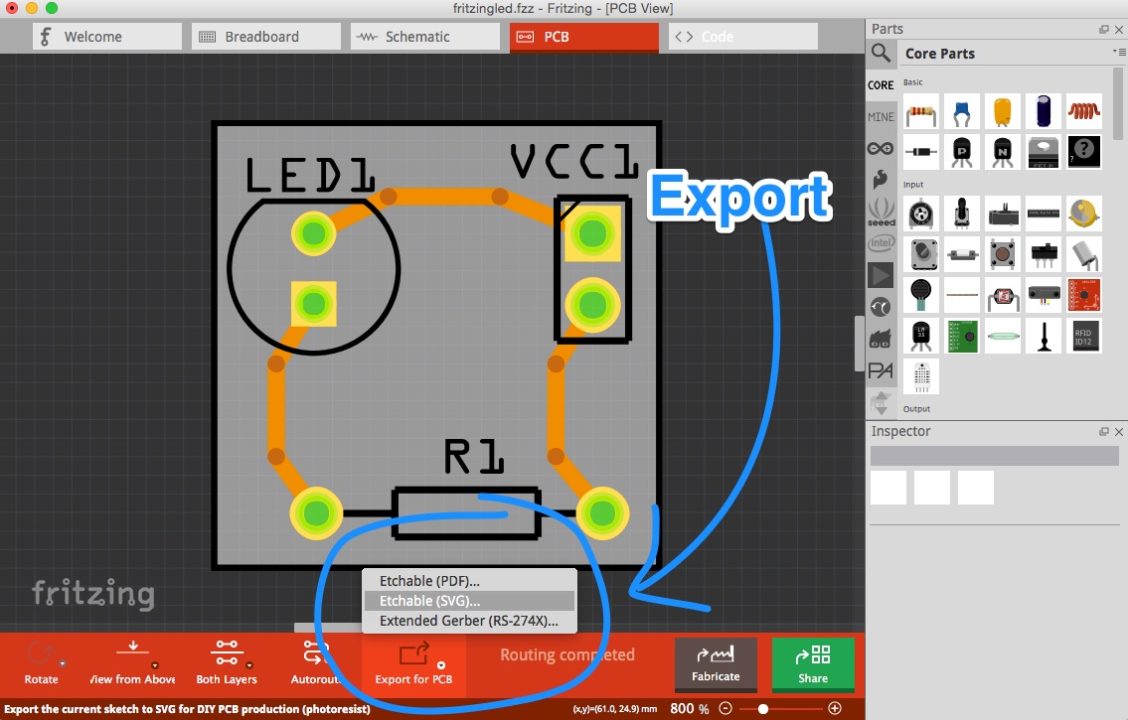Pick the blue ceramic capacitor part
Viewport: 1128px width, 720px height.
click(x=962, y=111)
